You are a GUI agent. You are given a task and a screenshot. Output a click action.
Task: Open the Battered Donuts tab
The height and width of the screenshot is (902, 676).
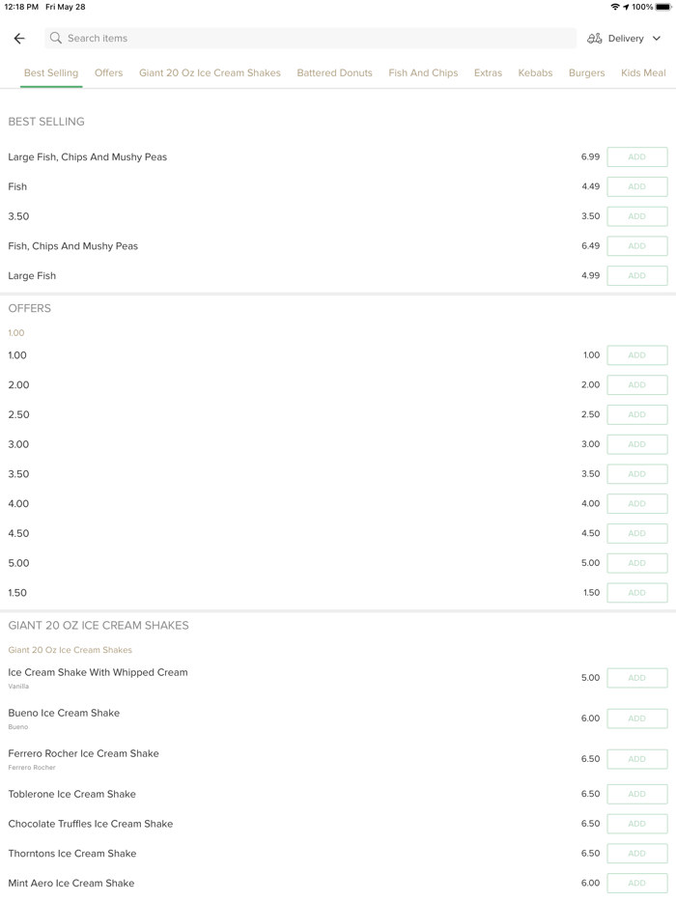(x=334, y=73)
